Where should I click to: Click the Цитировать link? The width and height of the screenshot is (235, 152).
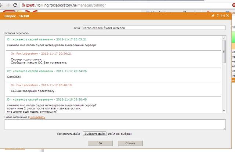click(x=37, y=117)
